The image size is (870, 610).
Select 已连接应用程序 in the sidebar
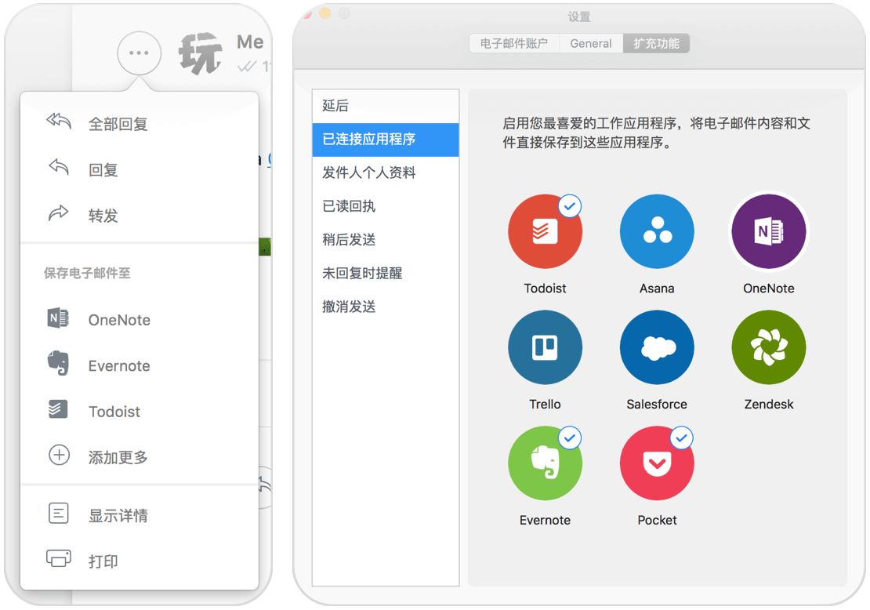click(386, 140)
